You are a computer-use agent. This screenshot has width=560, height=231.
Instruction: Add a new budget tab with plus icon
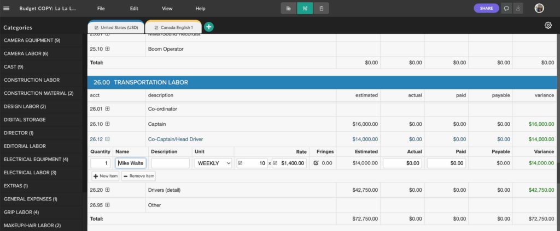pyautogui.click(x=209, y=27)
